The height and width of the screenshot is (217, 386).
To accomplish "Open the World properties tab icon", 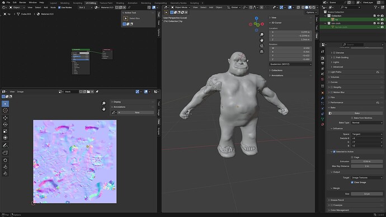I will point(322,79).
